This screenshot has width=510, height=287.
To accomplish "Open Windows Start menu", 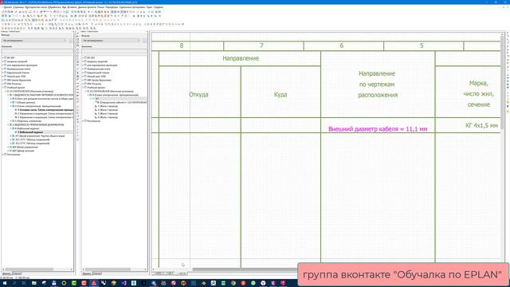I will [4, 283].
